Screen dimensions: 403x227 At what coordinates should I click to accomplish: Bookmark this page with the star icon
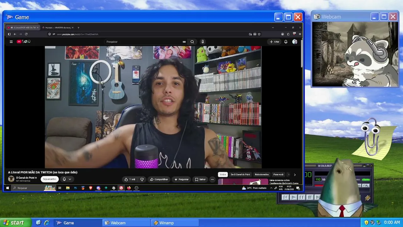point(259,34)
